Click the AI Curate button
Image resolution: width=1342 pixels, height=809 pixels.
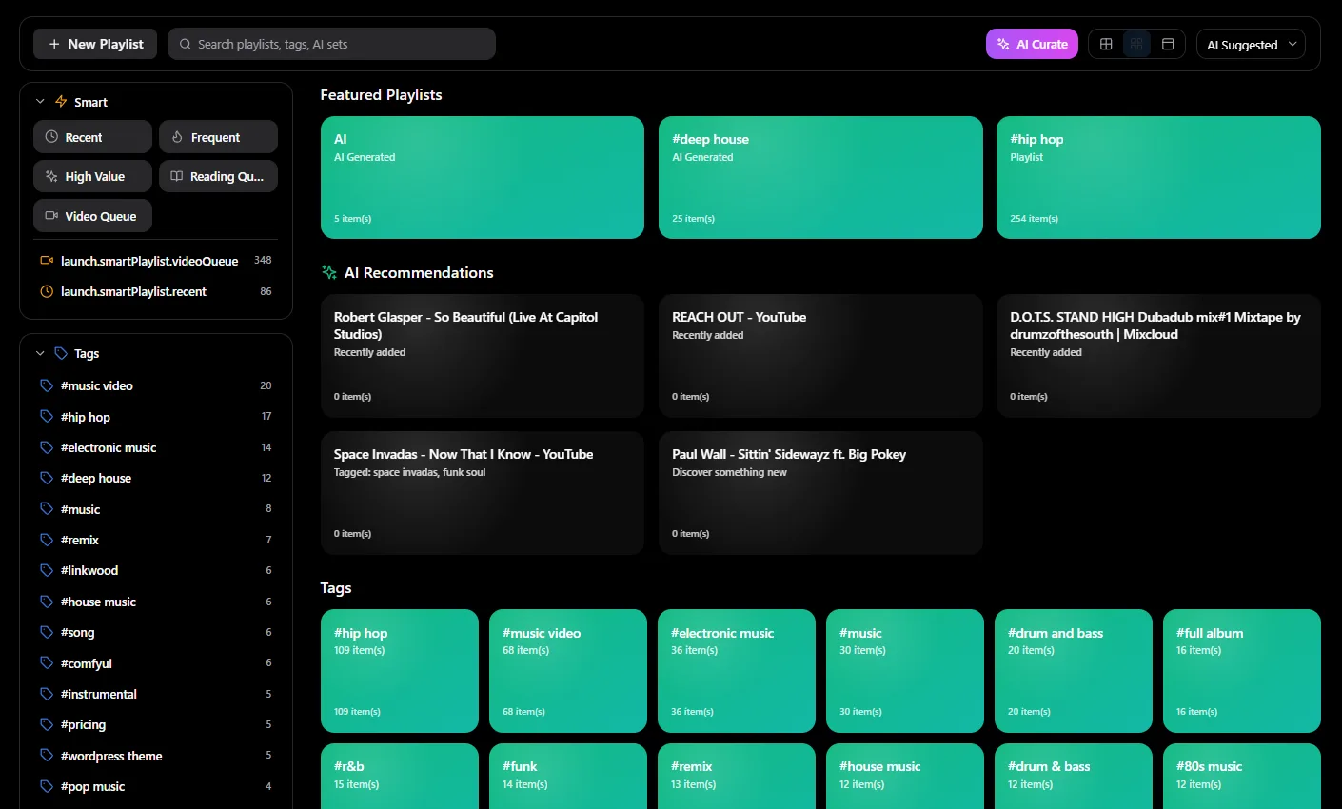[x=1032, y=44]
